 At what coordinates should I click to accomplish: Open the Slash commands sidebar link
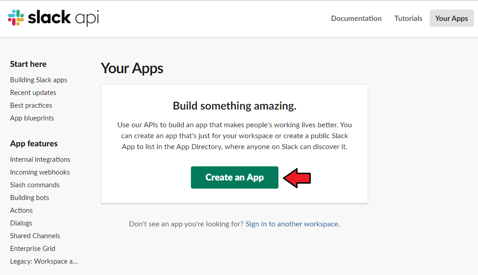click(35, 185)
